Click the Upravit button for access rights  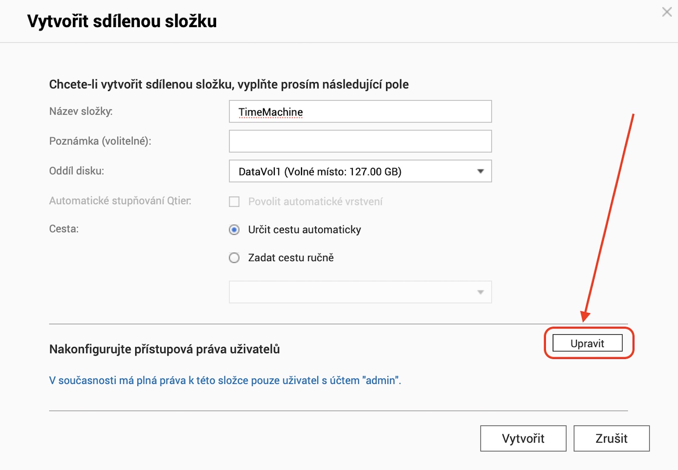click(587, 343)
